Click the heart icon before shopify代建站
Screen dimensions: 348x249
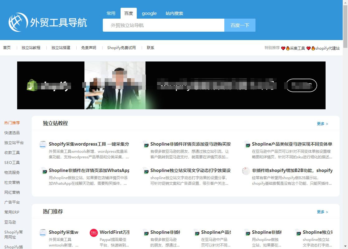(x=308, y=48)
